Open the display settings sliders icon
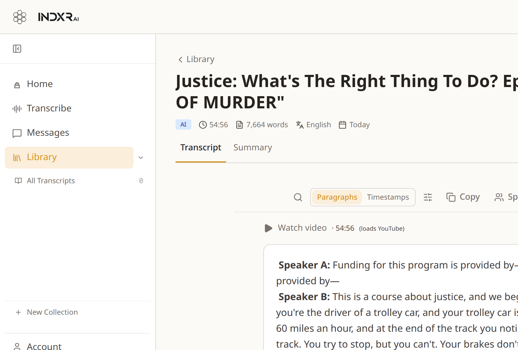The height and width of the screenshot is (350, 518). [x=428, y=197]
